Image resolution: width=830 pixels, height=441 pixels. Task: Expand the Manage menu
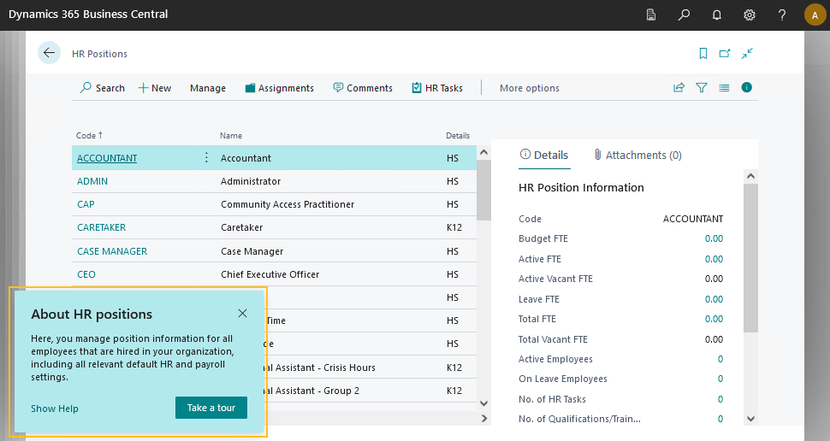[x=207, y=88]
